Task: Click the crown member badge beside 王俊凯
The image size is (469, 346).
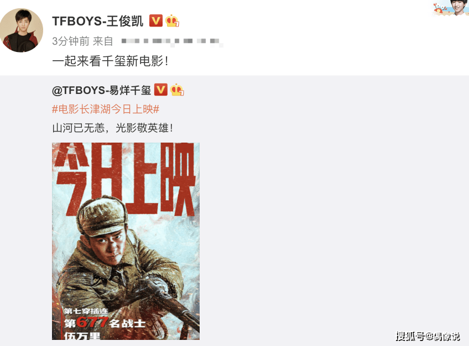Action: [173, 21]
